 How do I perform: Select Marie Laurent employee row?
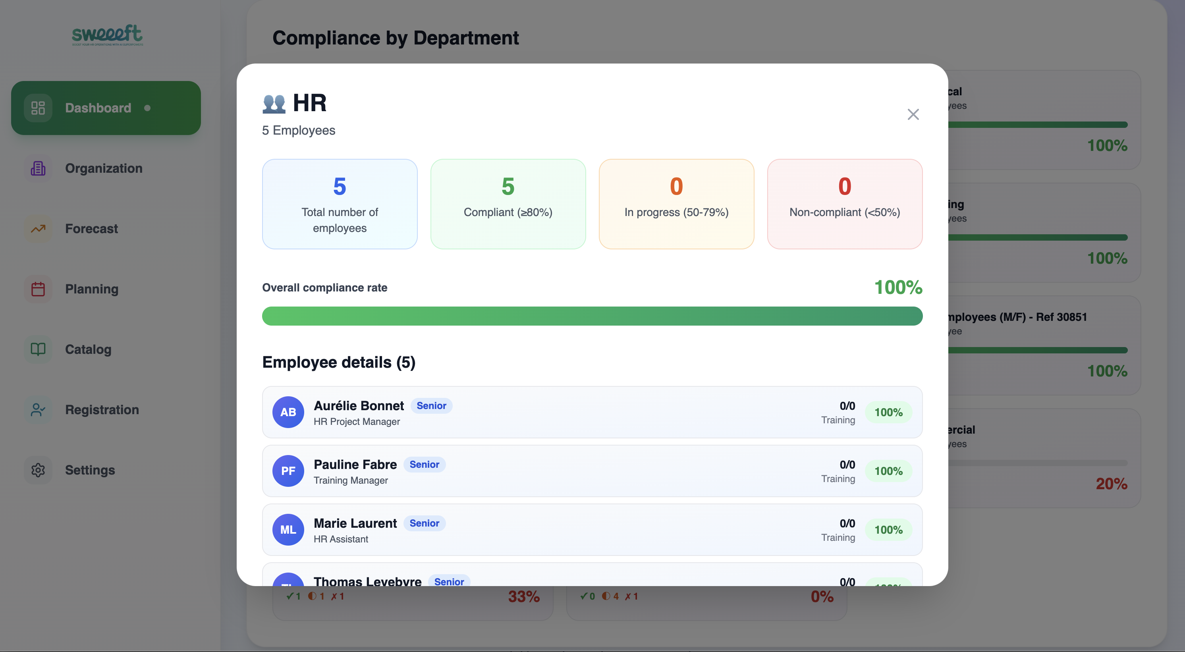pos(592,530)
